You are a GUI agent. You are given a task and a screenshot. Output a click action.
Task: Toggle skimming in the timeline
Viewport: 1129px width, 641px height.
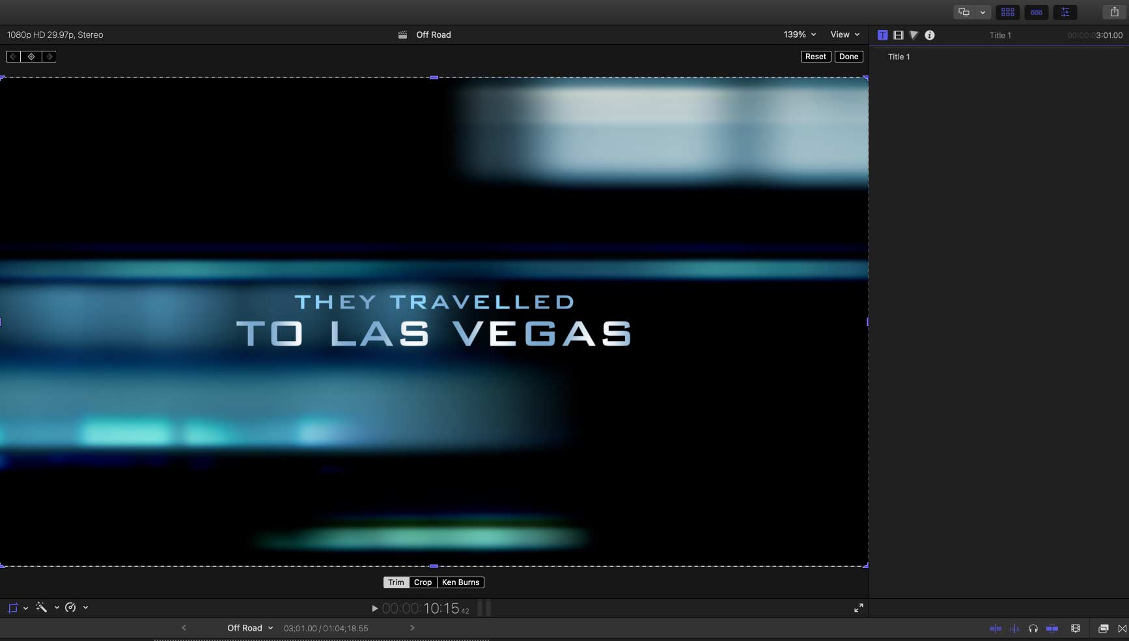(996, 629)
